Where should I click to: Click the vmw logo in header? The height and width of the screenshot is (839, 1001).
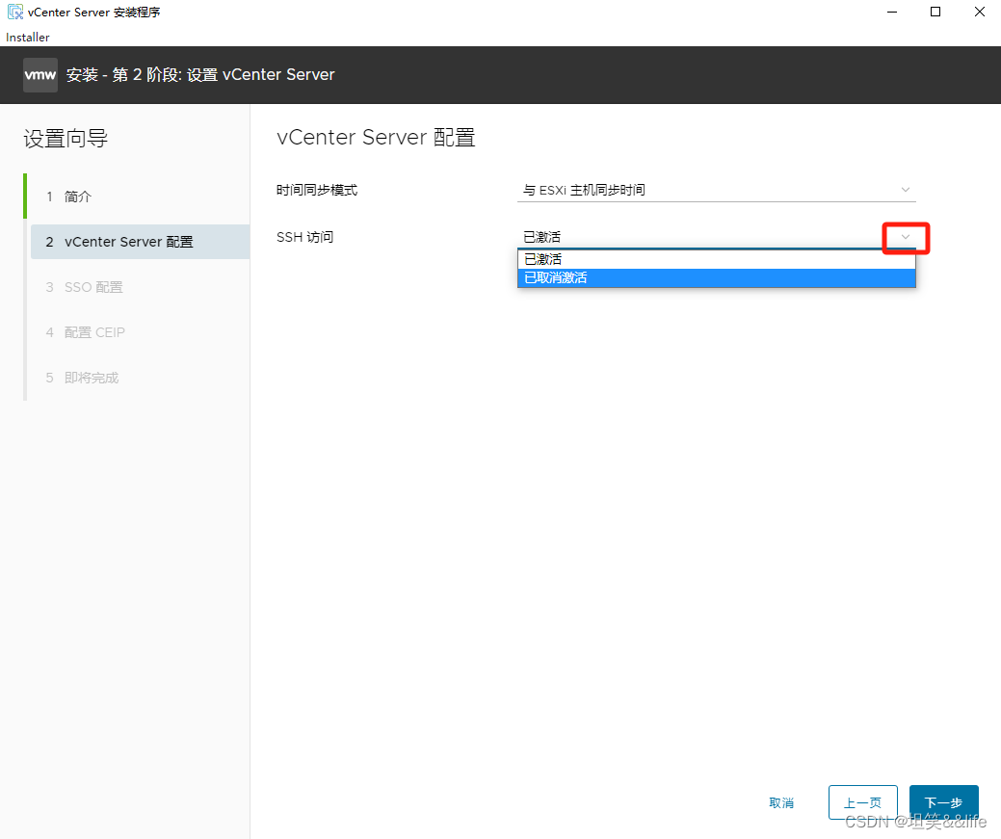[40, 75]
